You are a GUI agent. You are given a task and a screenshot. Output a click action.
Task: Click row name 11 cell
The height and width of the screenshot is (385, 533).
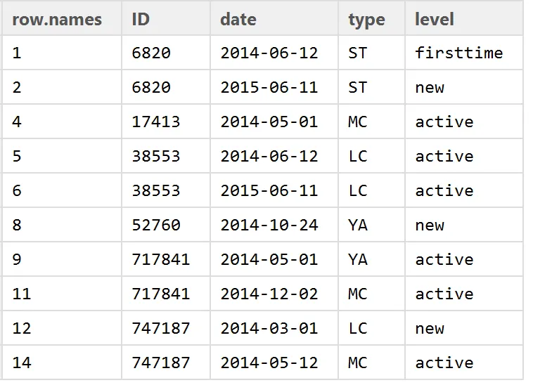[62, 294]
